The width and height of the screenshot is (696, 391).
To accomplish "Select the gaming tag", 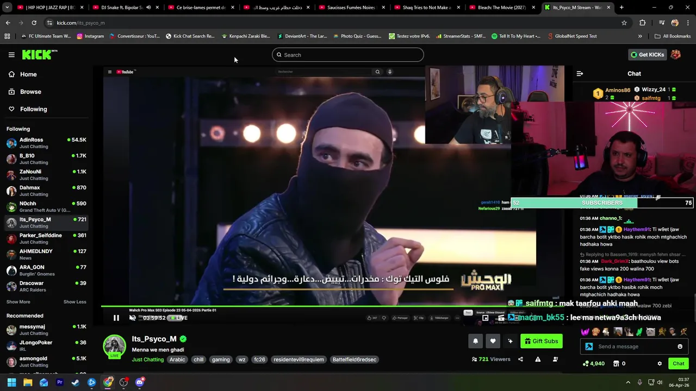I will pos(221,360).
